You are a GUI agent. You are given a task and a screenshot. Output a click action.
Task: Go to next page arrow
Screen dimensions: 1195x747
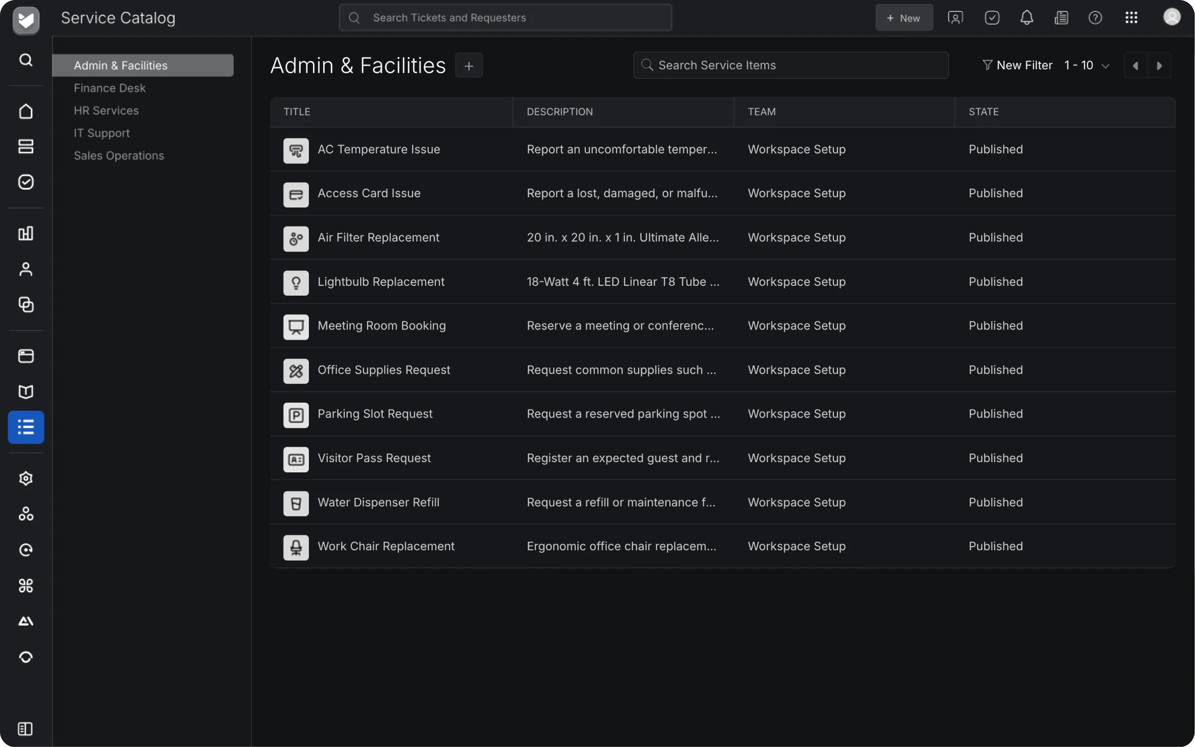pyautogui.click(x=1159, y=66)
